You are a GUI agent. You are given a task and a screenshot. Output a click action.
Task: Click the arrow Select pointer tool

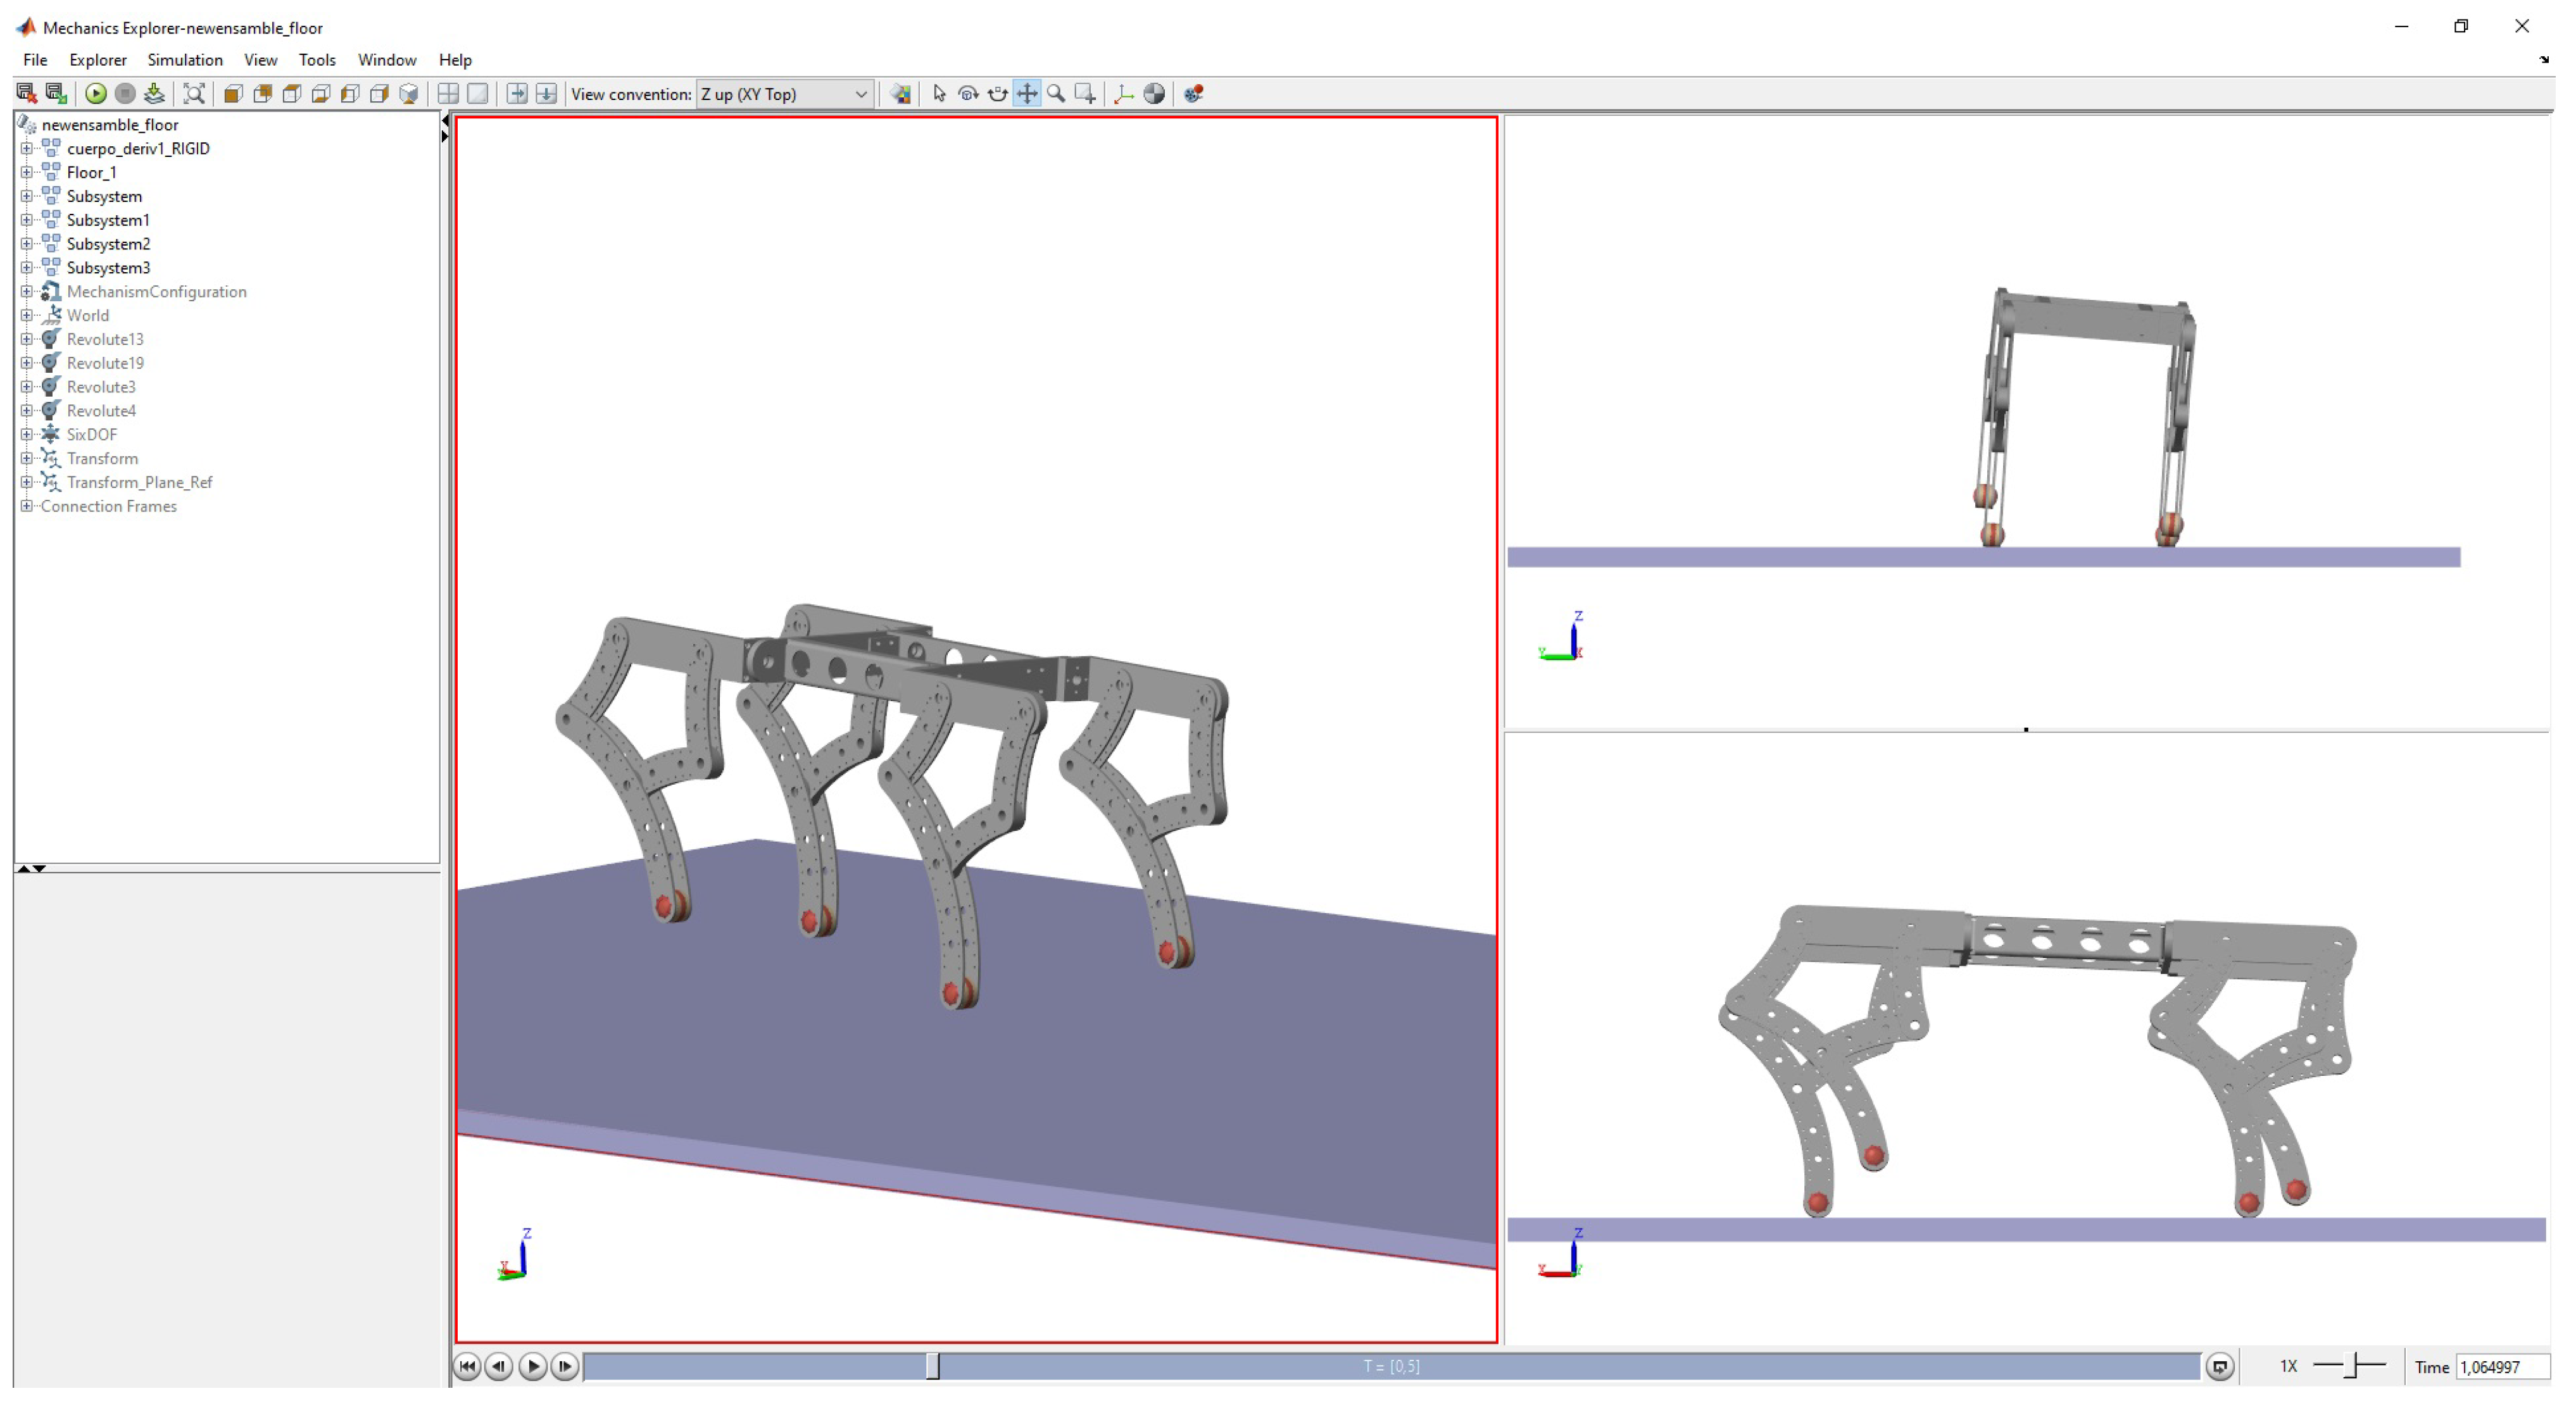tap(939, 94)
